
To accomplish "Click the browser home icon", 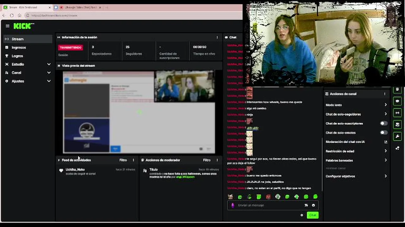I will coord(19,15).
